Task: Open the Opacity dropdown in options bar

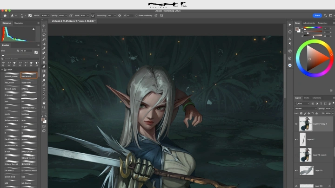Action: (x=66, y=16)
